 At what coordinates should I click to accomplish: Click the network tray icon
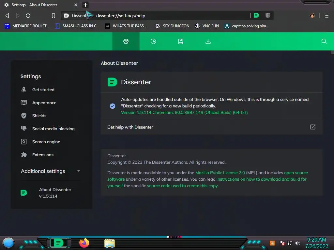[290, 243]
